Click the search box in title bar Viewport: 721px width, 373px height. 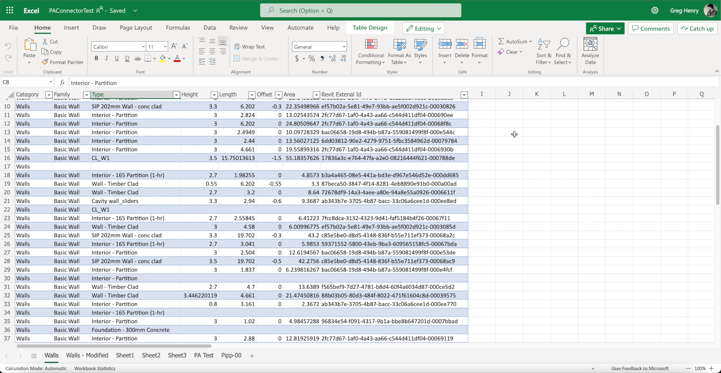pos(360,10)
